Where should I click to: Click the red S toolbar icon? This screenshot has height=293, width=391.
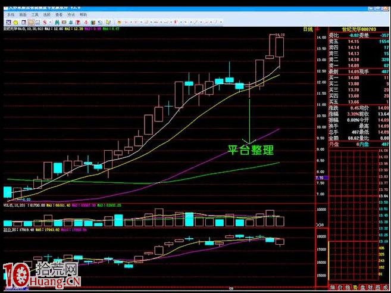click(x=45, y=23)
